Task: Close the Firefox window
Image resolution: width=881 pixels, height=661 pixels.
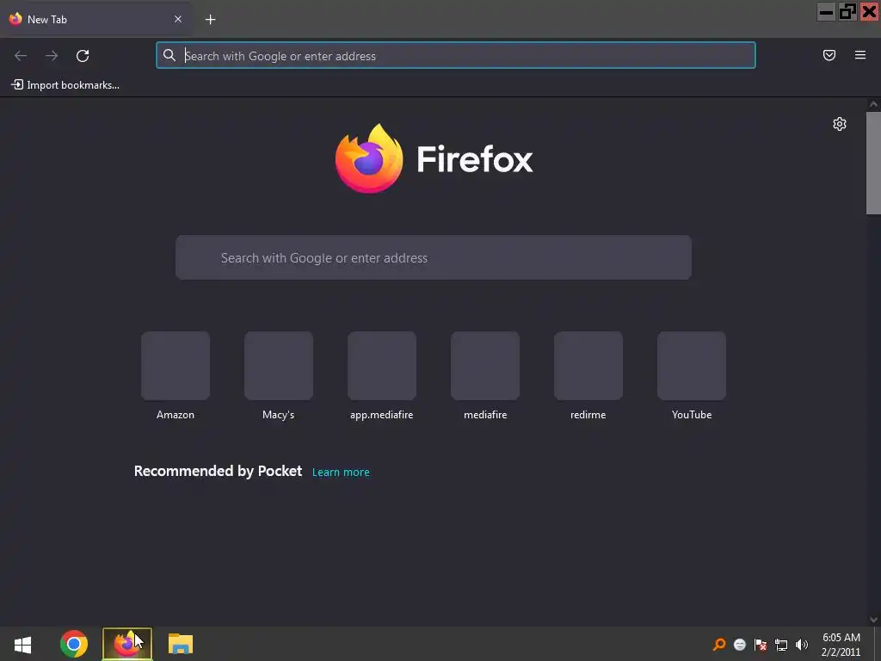Action: (869, 12)
